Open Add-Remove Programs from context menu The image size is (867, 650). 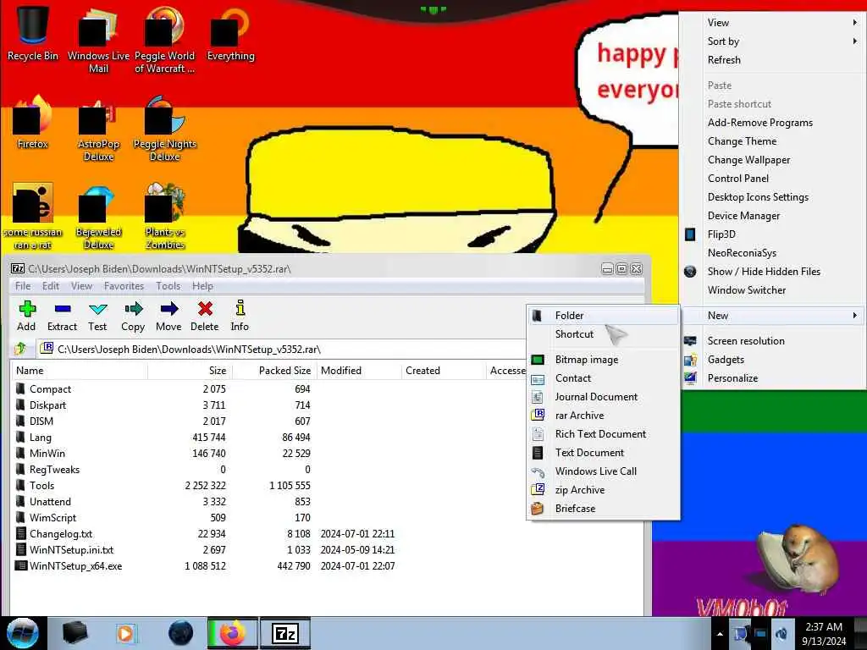click(x=773, y=123)
